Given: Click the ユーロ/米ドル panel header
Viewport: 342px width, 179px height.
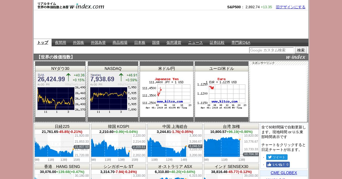Looking at the screenshot, I should pyautogui.click(x=221, y=68).
